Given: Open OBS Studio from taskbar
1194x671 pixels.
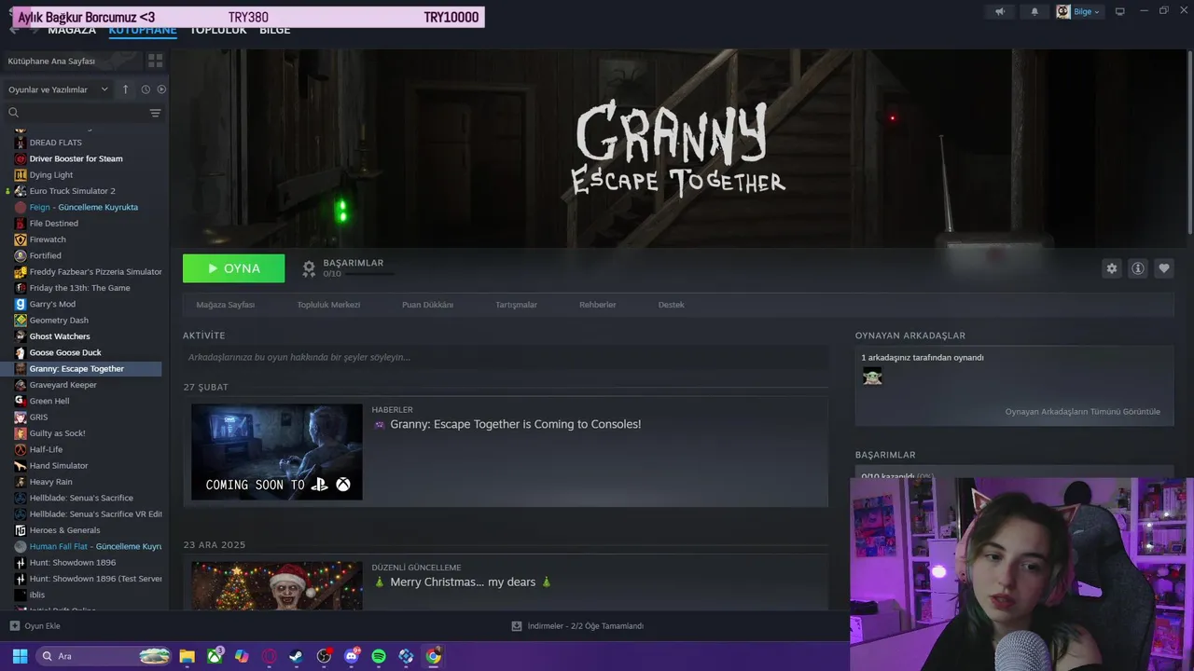Looking at the screenshot, I should (x=324, y=656).
